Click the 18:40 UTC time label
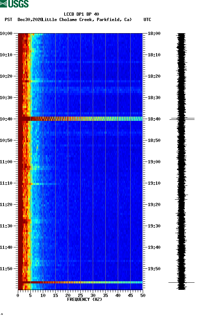 click(154, 119)
